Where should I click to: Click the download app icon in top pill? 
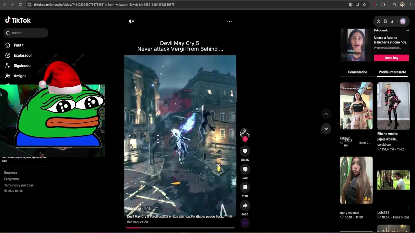pyautogui.click(x=392, y=21)
